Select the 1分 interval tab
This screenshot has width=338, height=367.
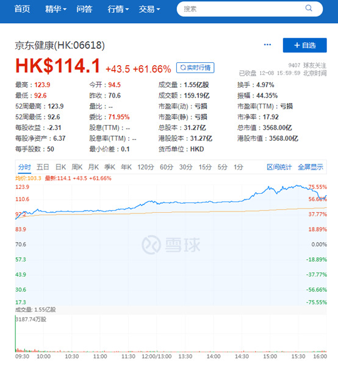coord(238,167)
